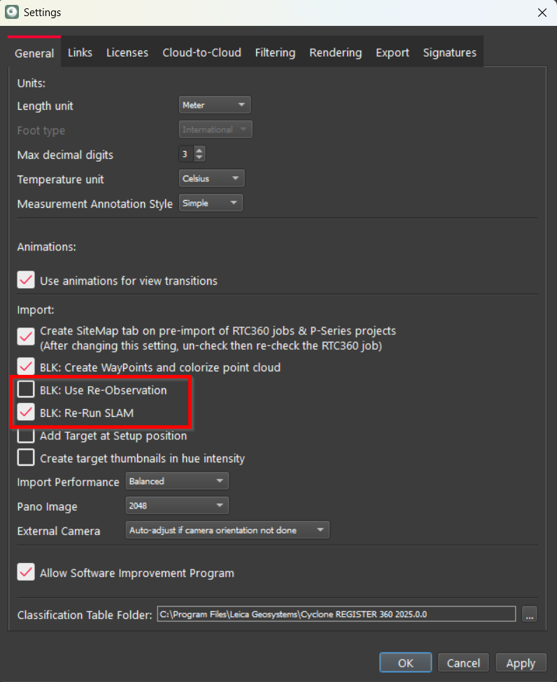Open the Pano Image size dropdown
Image resolution: width=557 pixels, height=682 pixels.
177,505
